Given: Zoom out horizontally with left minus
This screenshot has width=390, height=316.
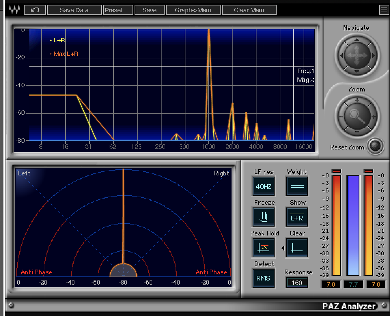Looking at the screenshot, I should click(x=341, y=117).
